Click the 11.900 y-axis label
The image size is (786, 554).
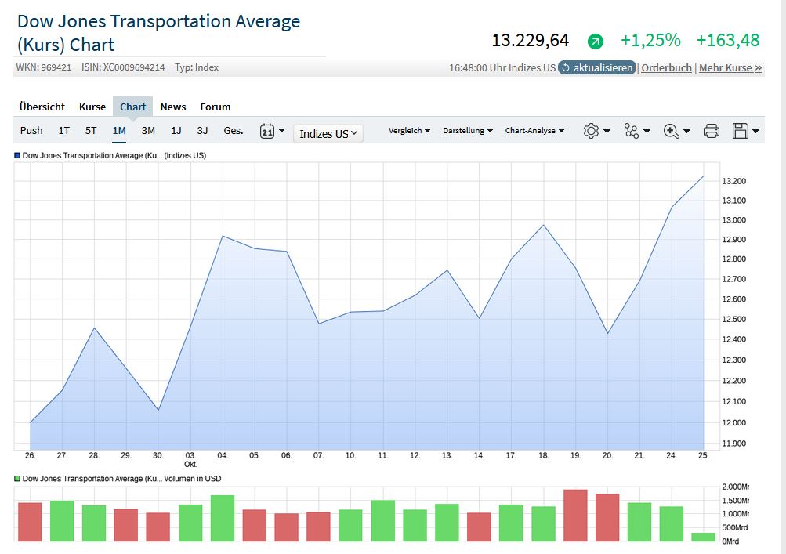(733, 444)
